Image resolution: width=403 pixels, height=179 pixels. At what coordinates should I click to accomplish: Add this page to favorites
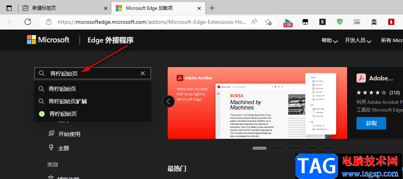[x=268, y=22]
